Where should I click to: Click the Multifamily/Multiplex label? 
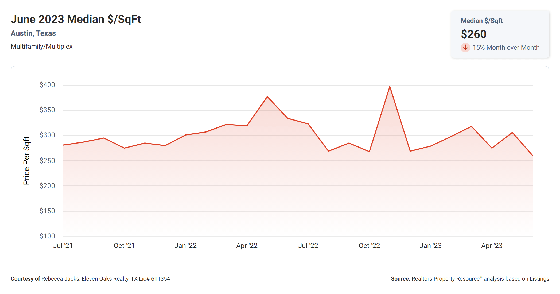click(41, 47)
